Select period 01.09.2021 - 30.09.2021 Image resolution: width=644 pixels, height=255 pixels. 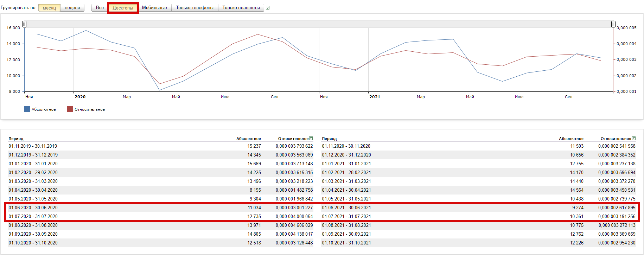(x=346, y=234)
